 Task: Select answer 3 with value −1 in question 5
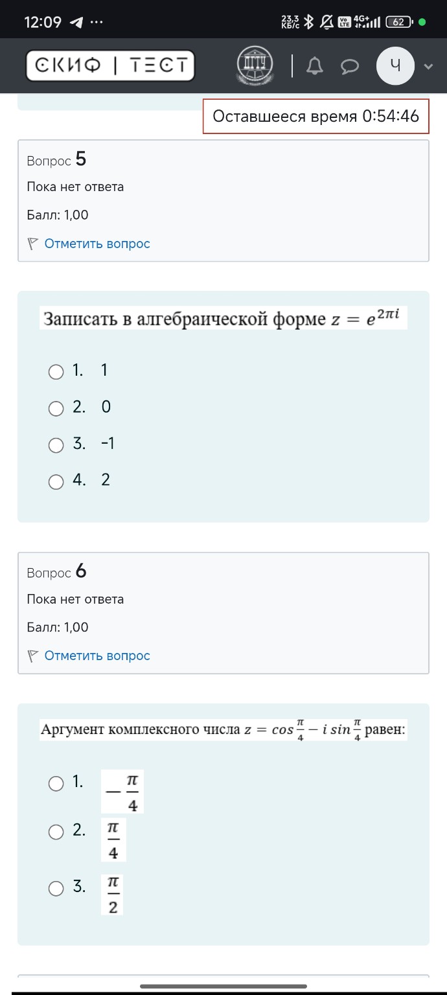[x=56, y=445]
